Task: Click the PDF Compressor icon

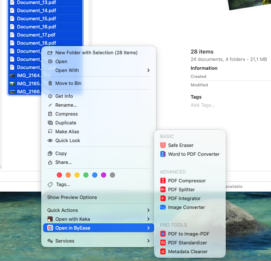Action: [x=163, y=181]
